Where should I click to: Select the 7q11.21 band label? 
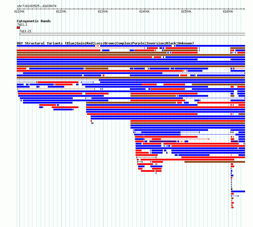tap(25, 31)
